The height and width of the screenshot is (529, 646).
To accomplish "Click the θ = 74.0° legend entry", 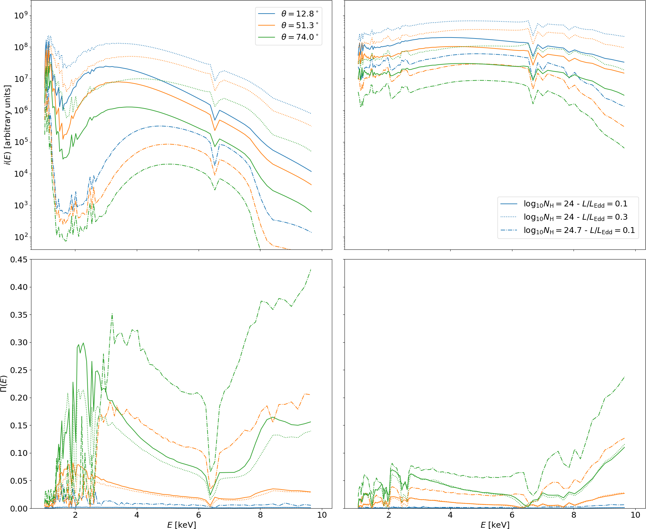I will click(288, 37).
